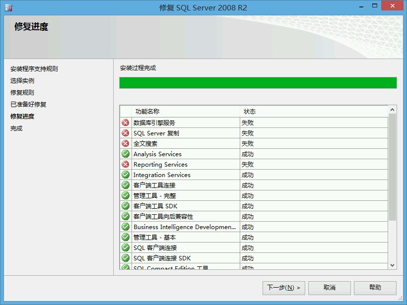Click the feature list scrollbar down arrow
Viewport: 407px width, 305px height.
coord(393,265)
